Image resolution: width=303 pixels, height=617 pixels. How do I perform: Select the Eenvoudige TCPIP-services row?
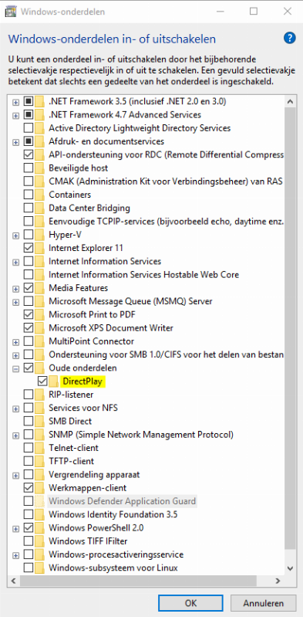point(166,222)
